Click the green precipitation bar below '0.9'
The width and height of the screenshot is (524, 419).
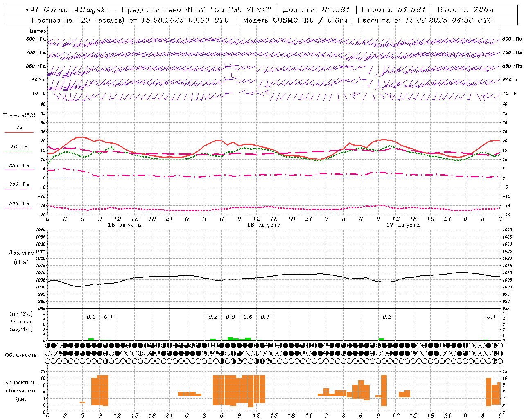click(230, 339)
